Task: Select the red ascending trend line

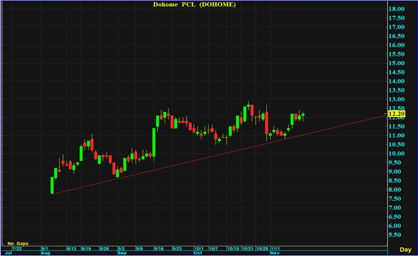Action: (219, 154)
